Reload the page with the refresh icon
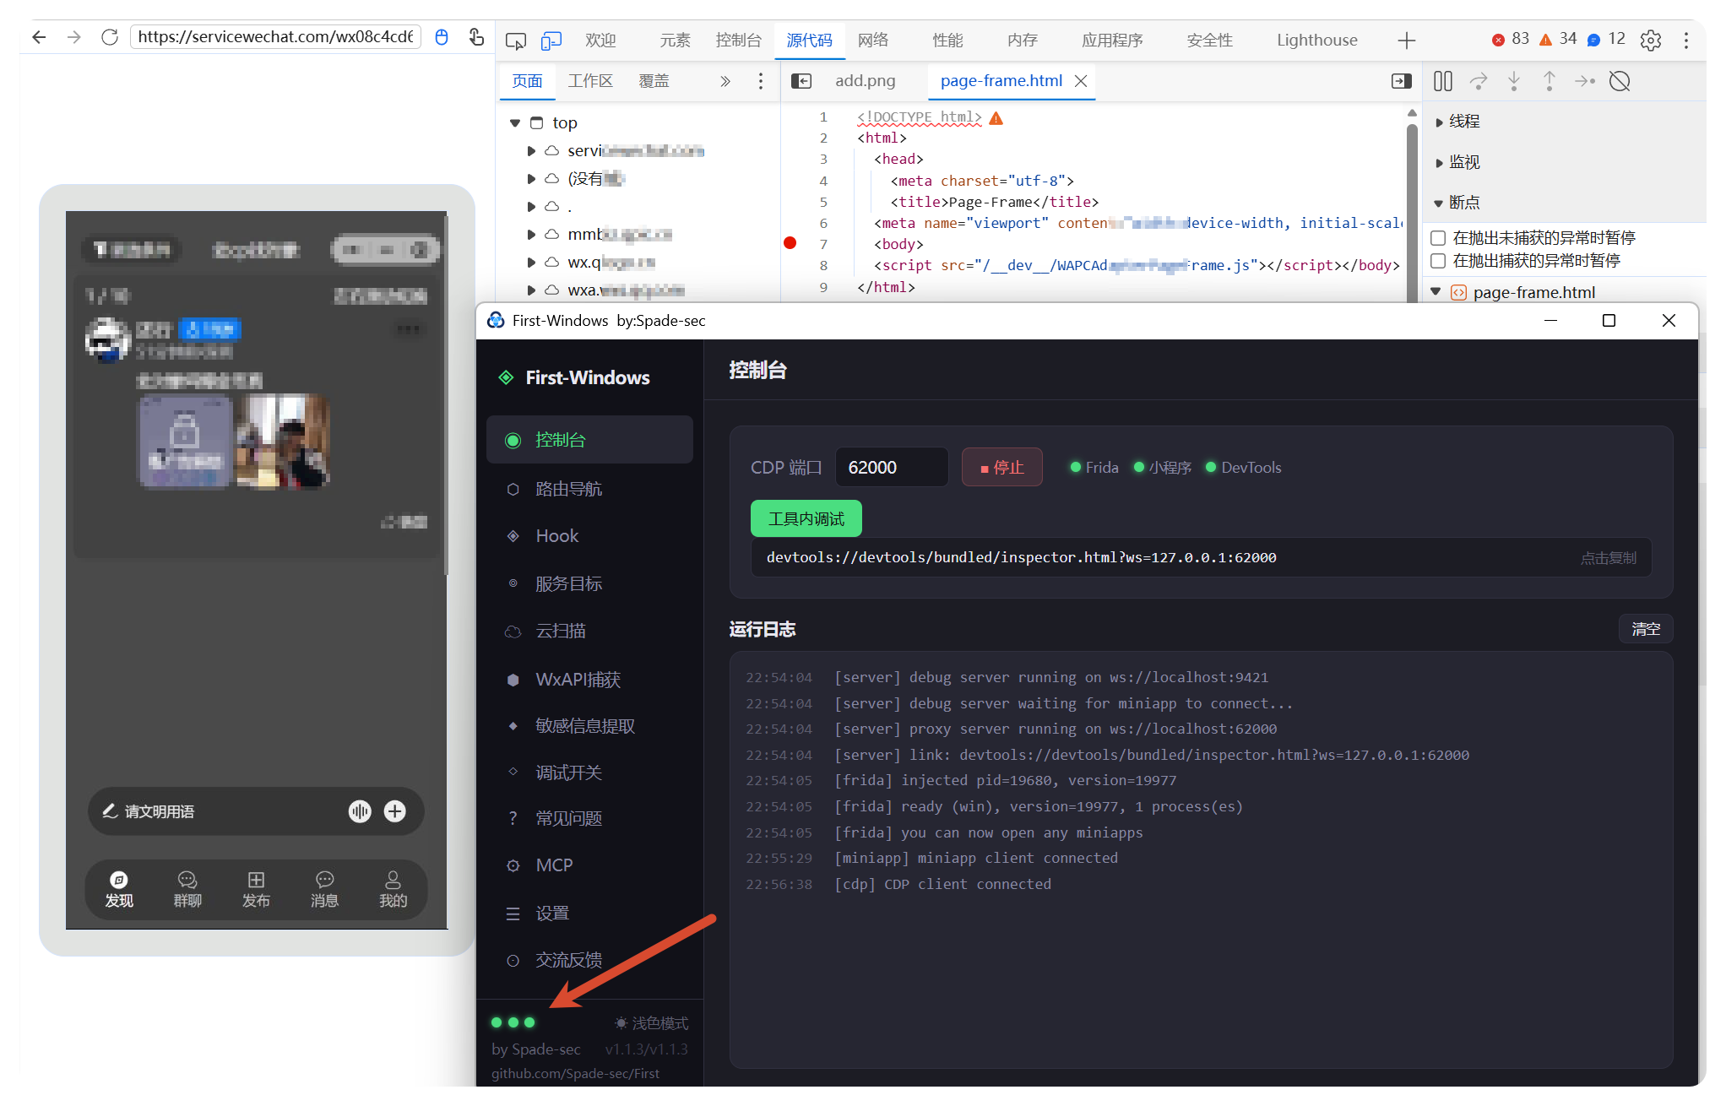This screenshot has width=1726, height=1106. (x=110, y=37)
